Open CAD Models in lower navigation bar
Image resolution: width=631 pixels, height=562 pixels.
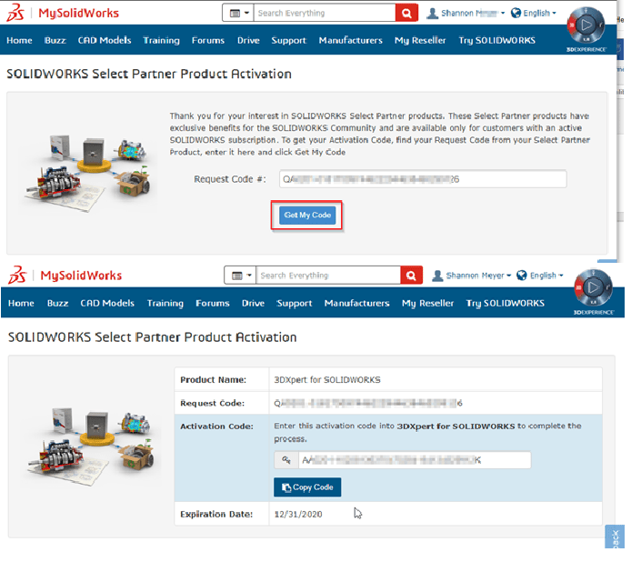tap(108, 306)
